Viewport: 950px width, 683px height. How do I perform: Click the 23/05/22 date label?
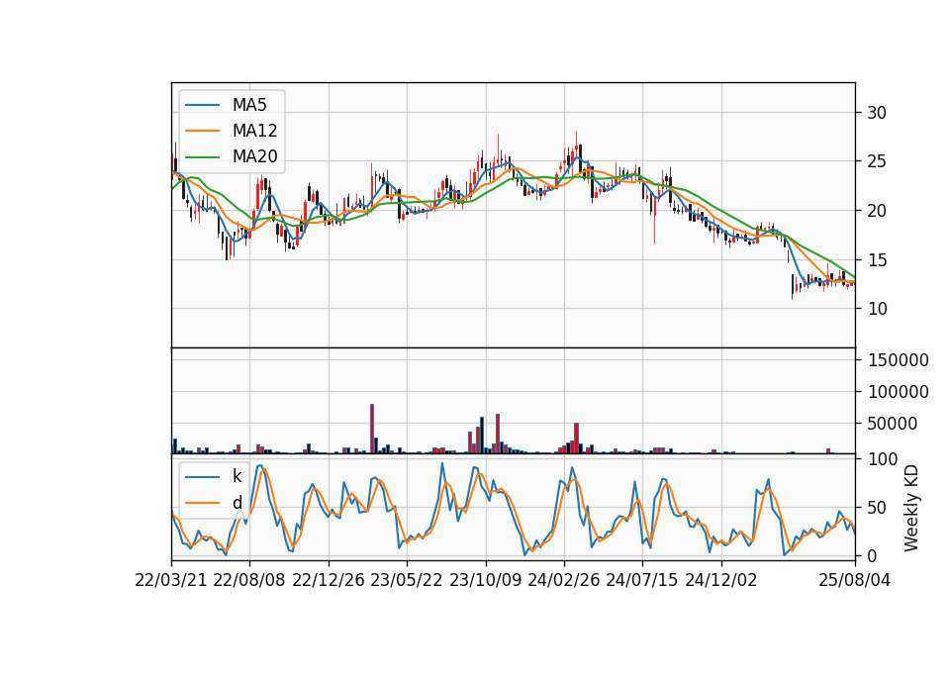(x=407, y=580)
